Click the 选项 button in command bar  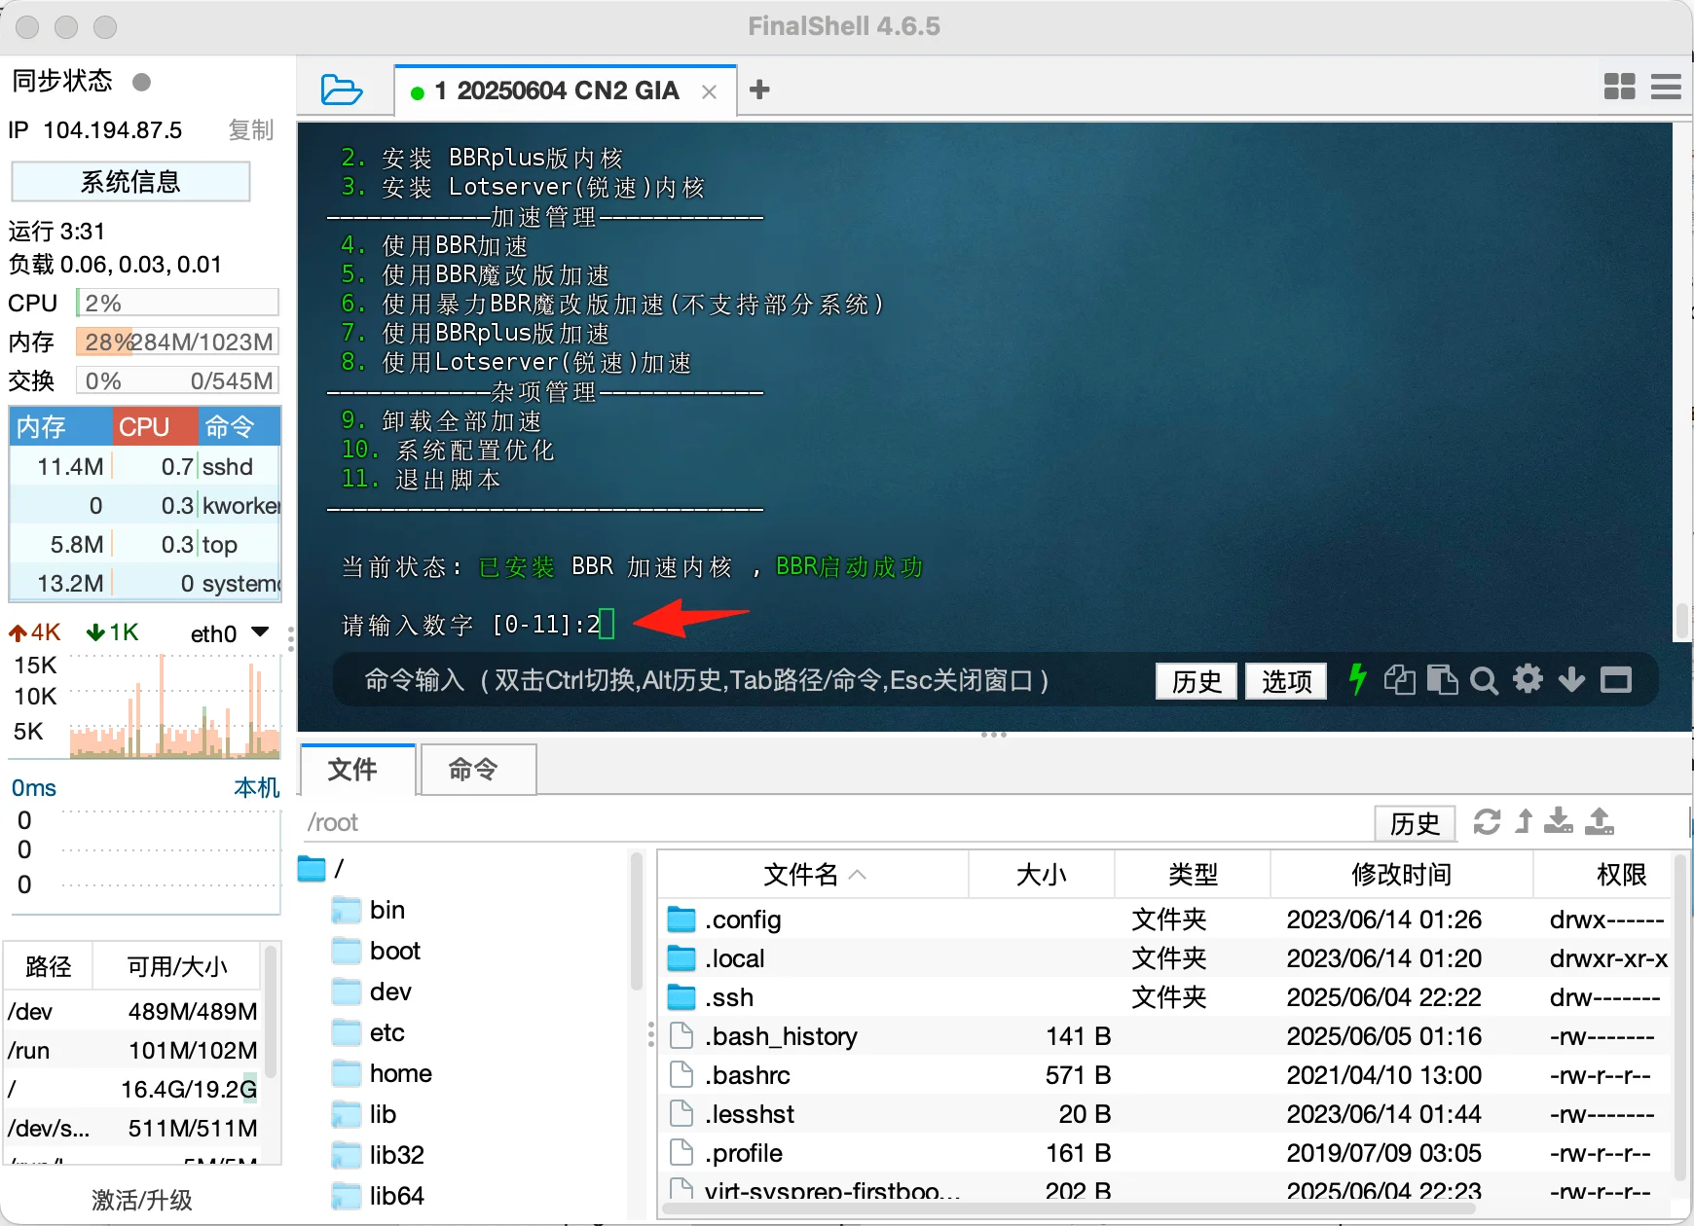click(x=1286, y=681)
